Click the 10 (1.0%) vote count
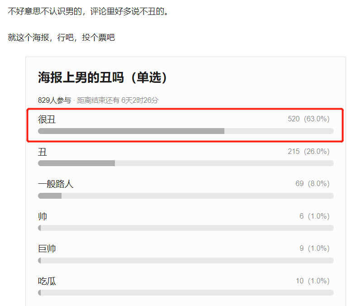The height and width of the screenshot is (306, 361). 313,281
